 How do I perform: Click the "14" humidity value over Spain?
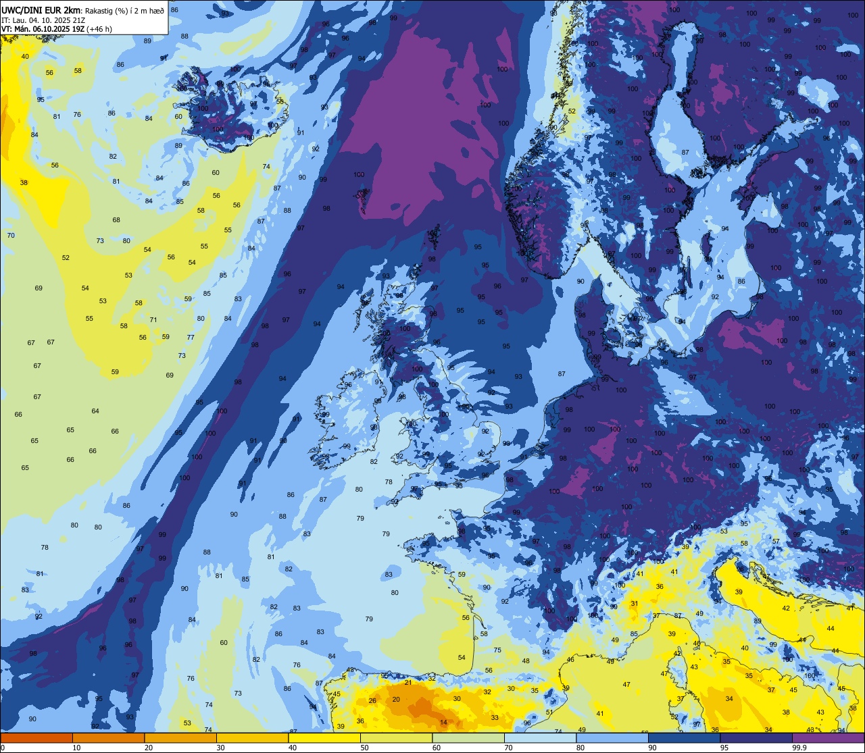[443, 723]
